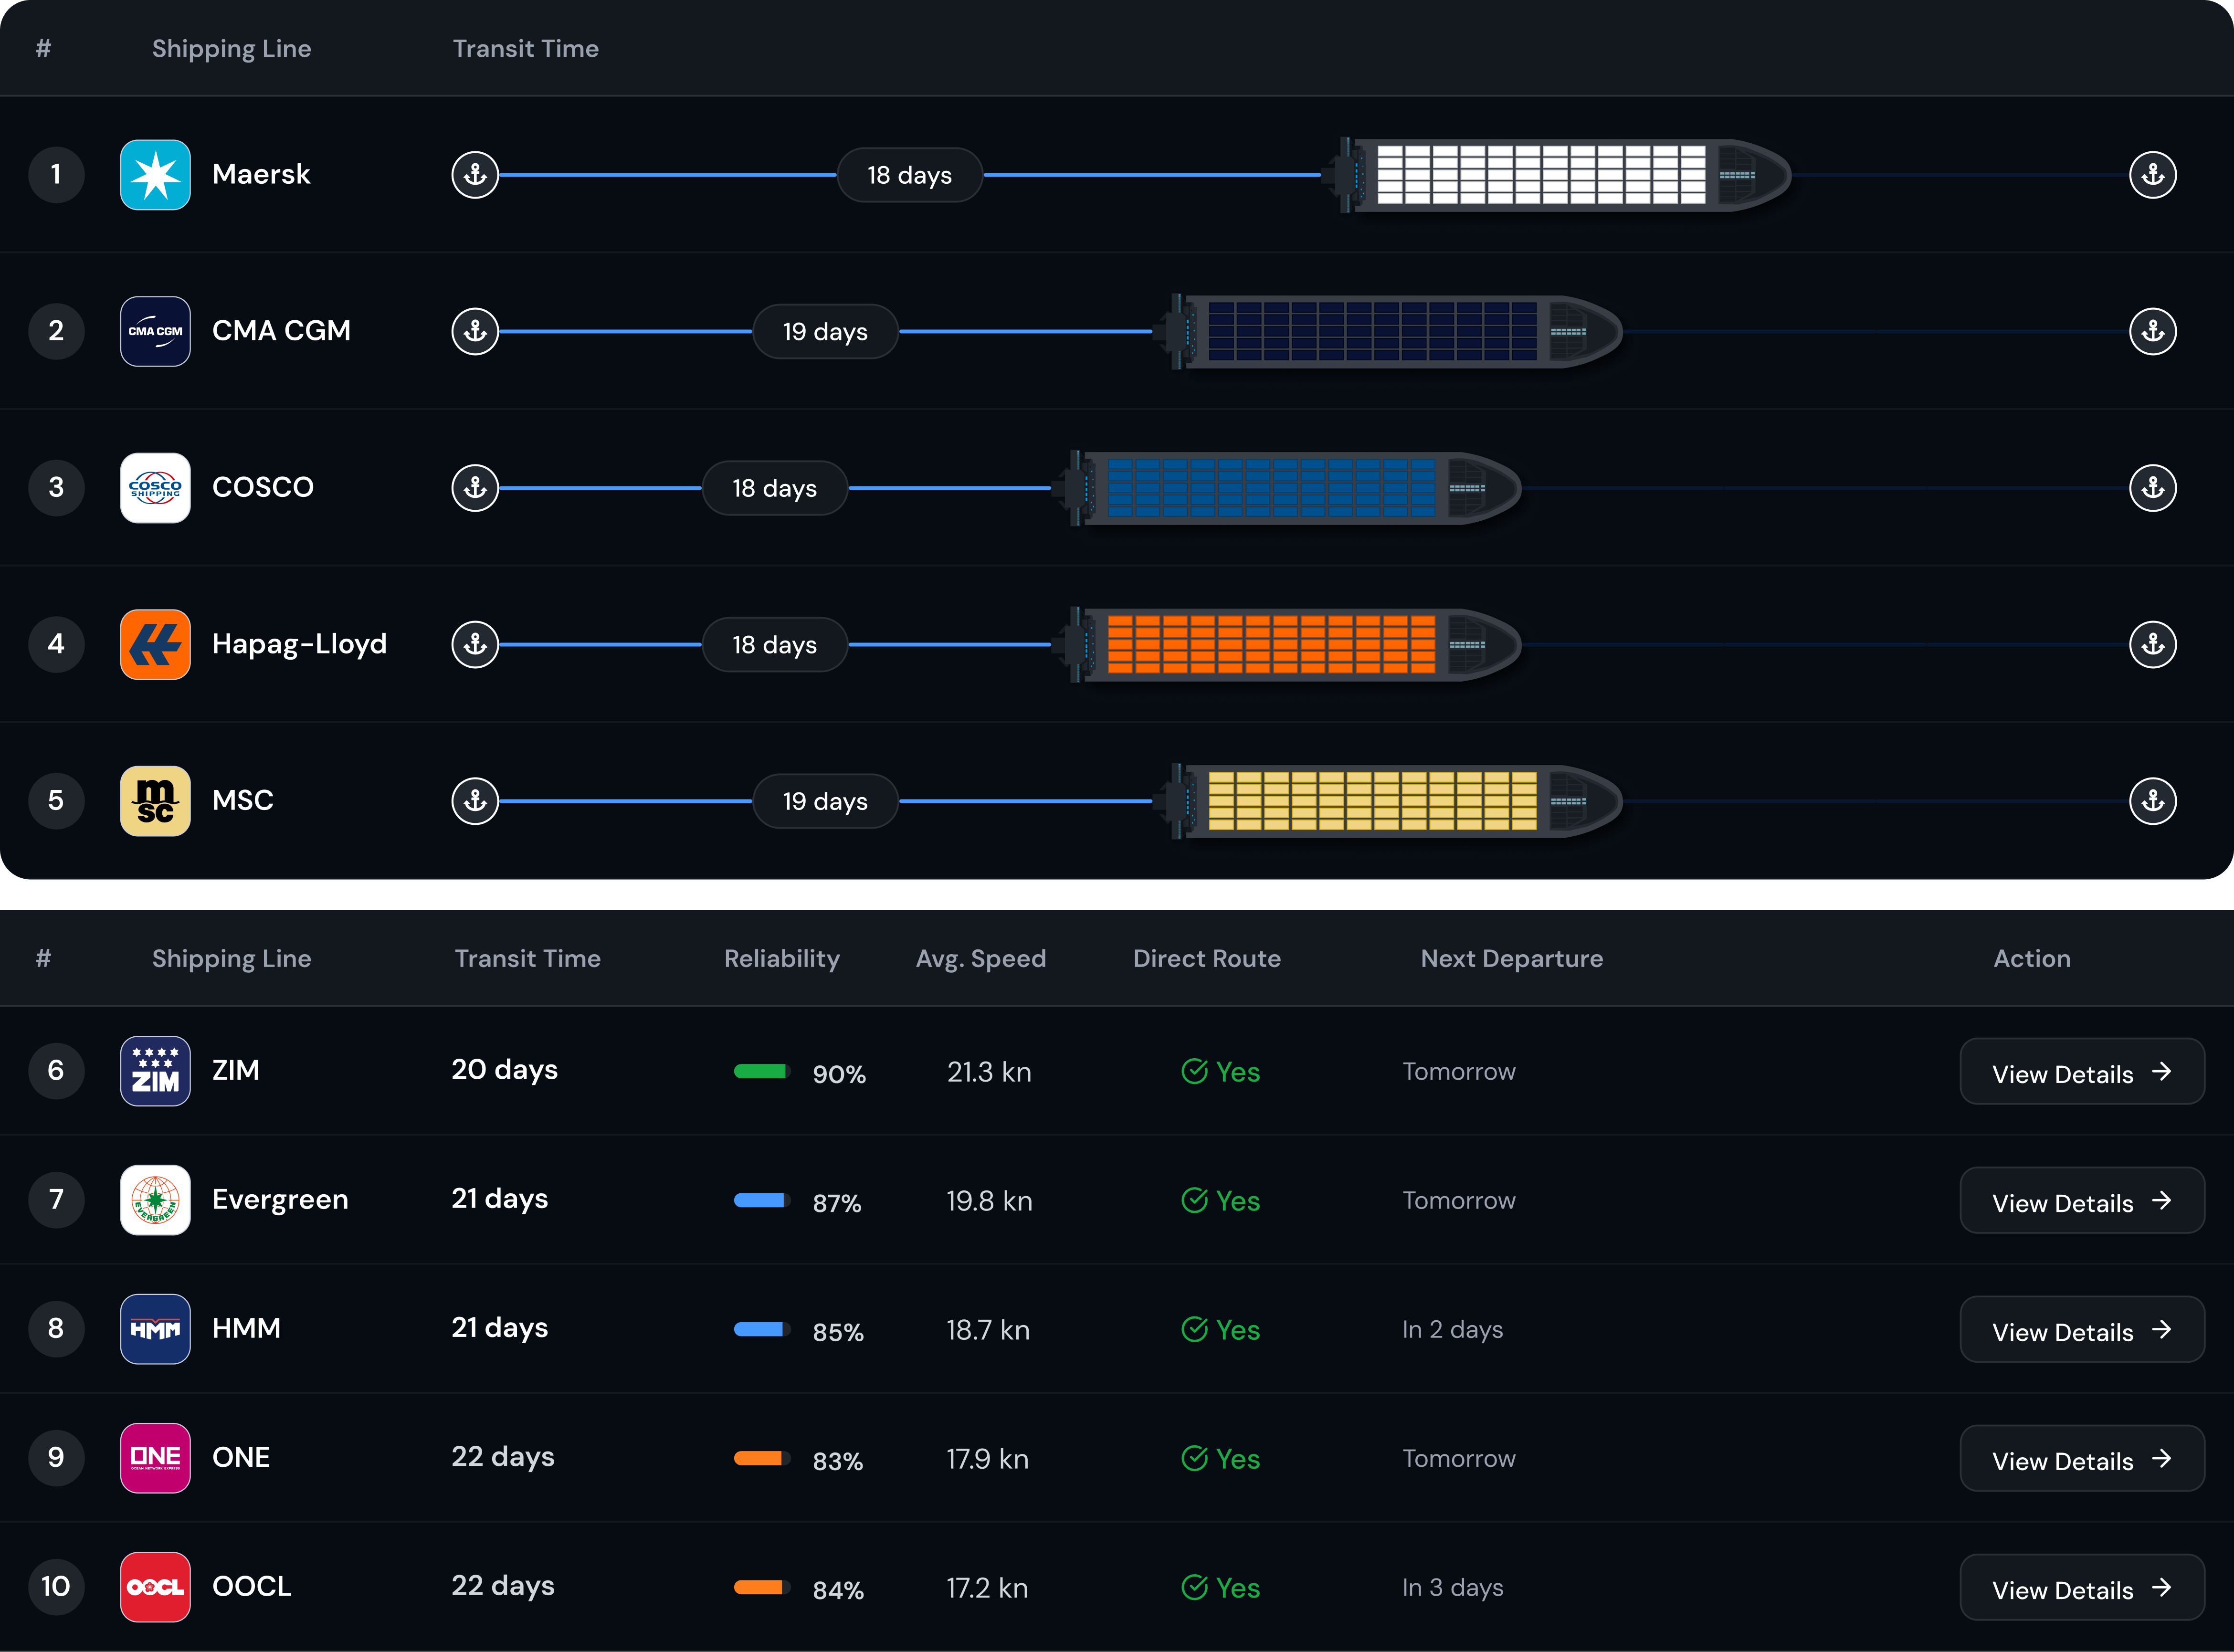Click the yellow MSC container ship

(x=1388, y=801)
